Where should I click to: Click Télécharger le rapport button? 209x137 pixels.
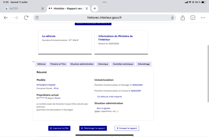(93, 128)
